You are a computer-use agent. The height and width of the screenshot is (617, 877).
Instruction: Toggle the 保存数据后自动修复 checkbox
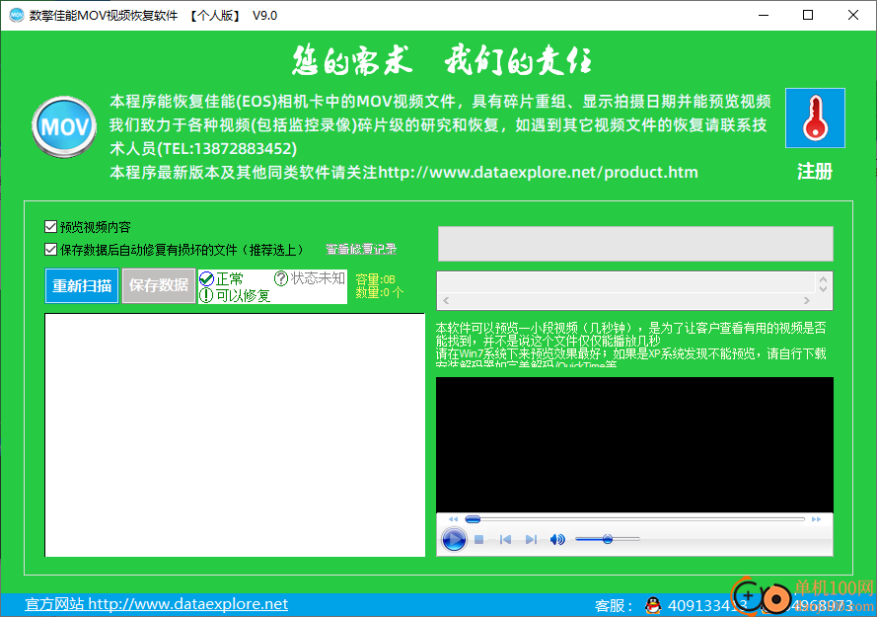pyautogui.click(x=51, y=249)
